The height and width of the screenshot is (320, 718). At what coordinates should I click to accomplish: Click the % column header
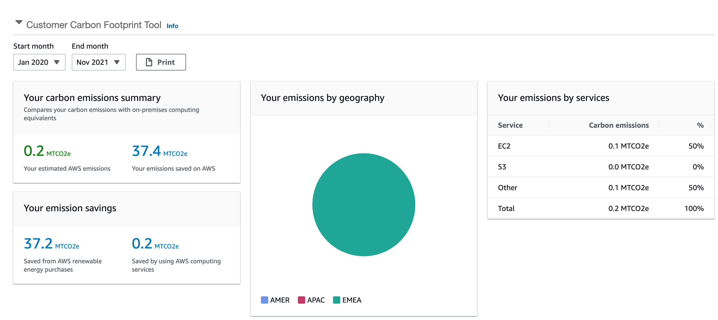click(700, 125)
